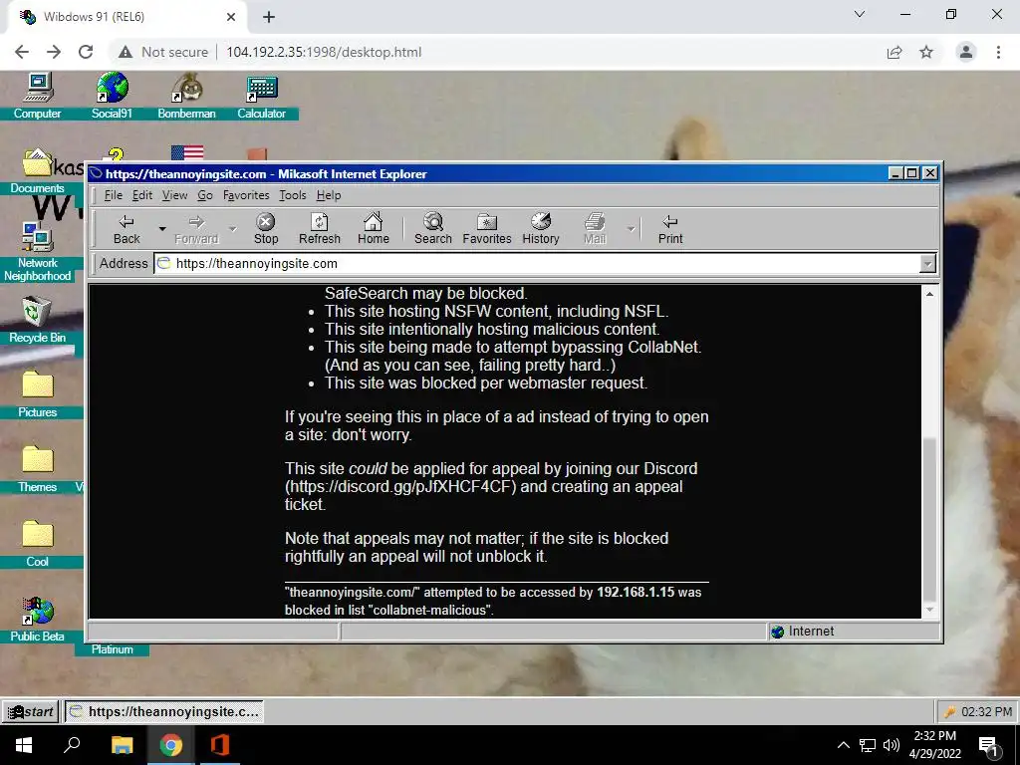Screen dimensions: 1020x765
Task: Open the Pictures folder icon
Action: coord(37,394)
